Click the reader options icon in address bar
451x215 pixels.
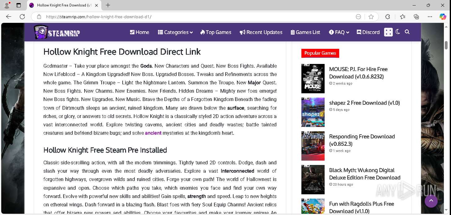point(358,17)
